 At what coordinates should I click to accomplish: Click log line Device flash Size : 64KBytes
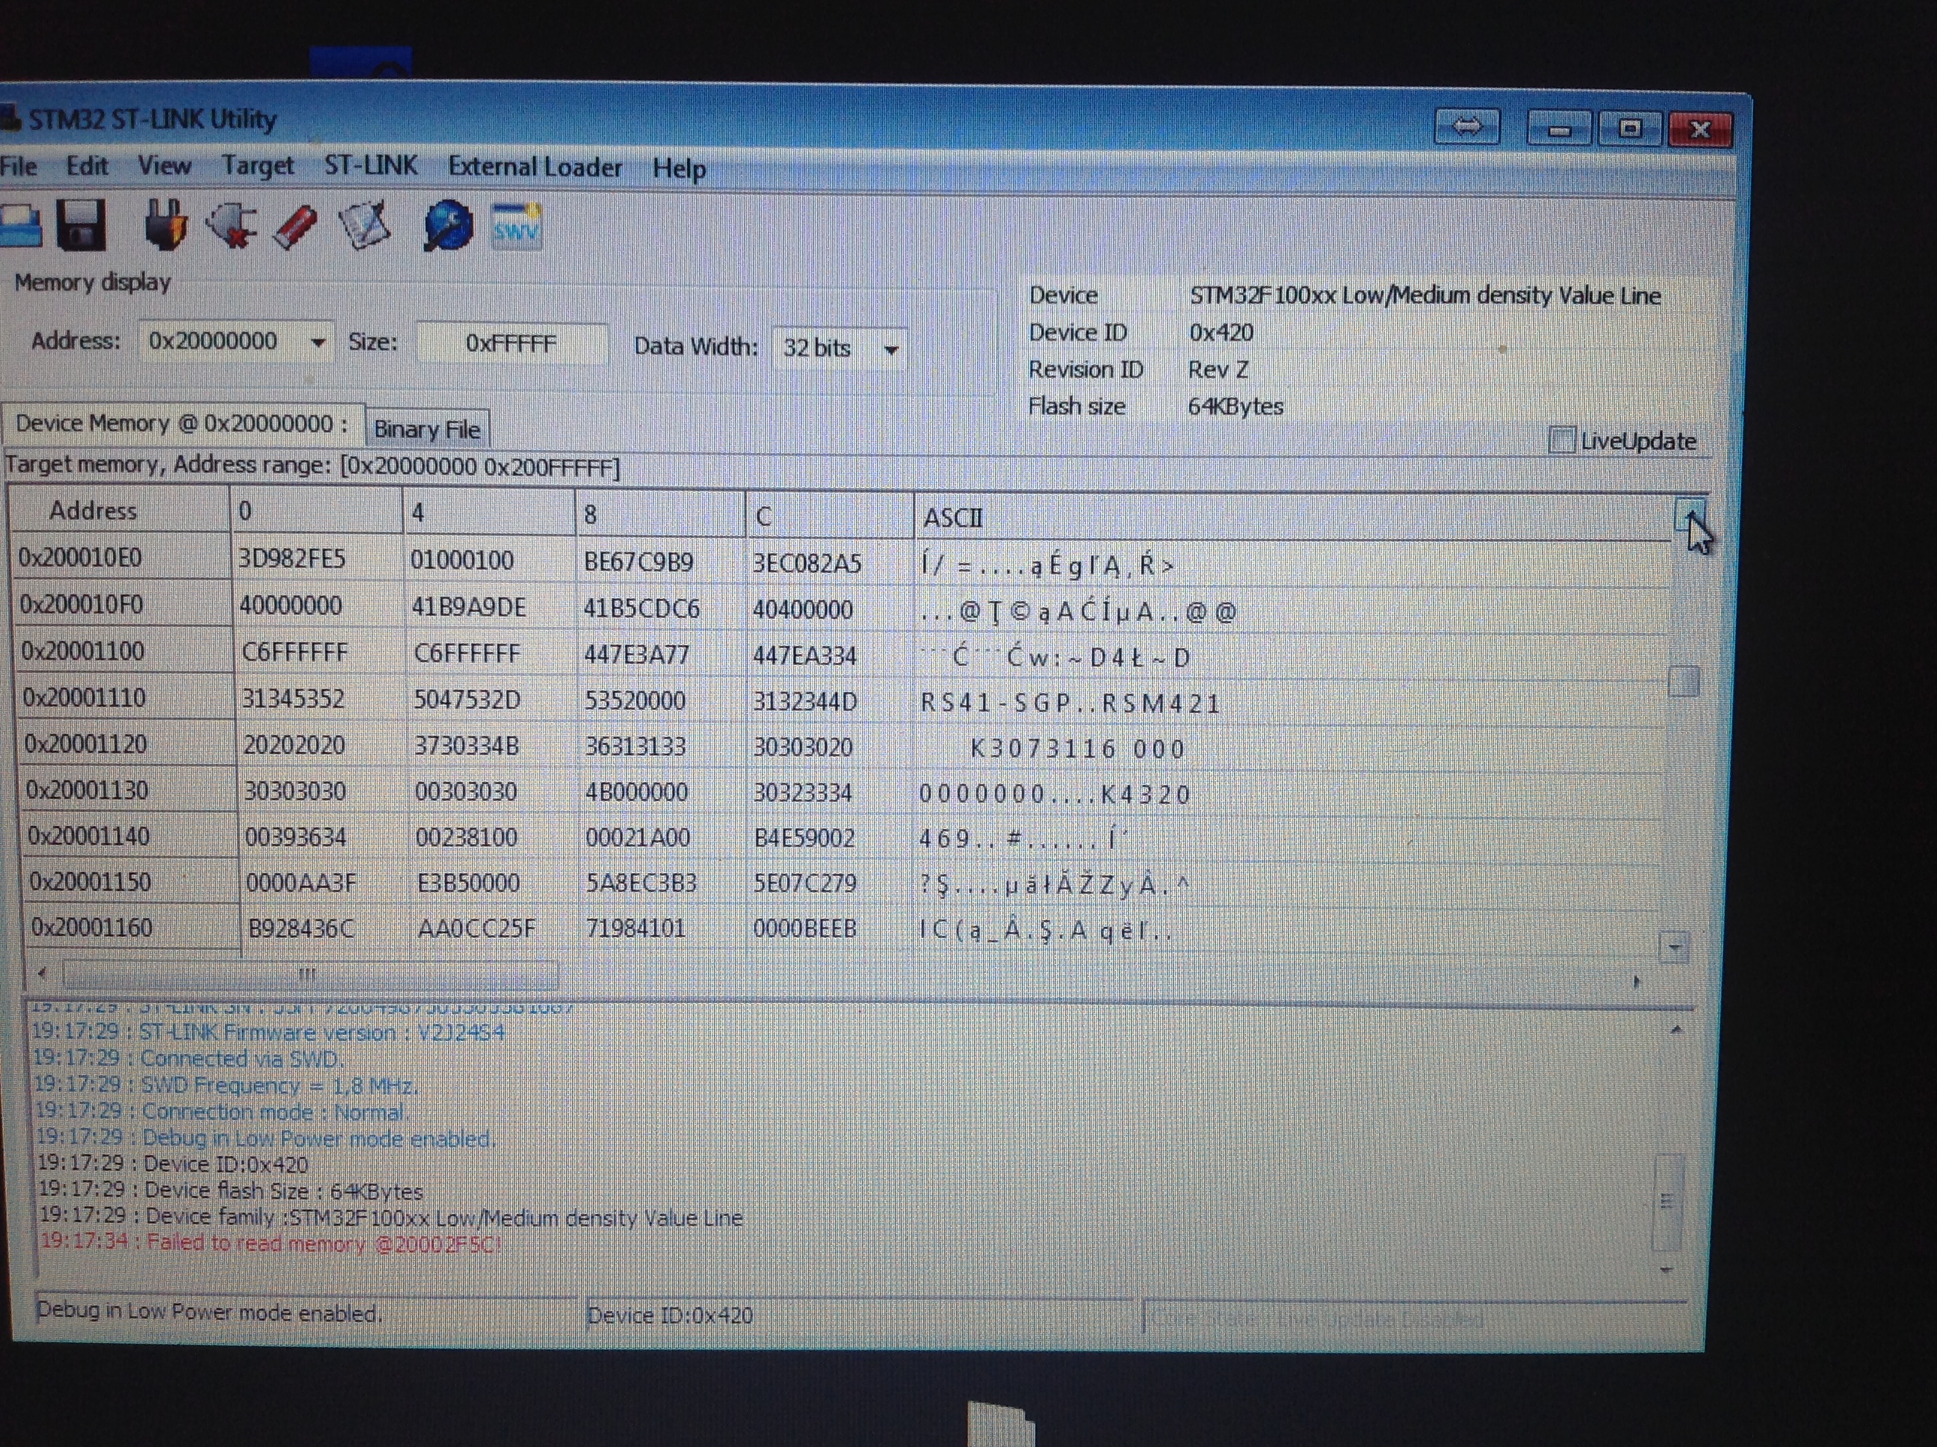tap(230, 1191)
